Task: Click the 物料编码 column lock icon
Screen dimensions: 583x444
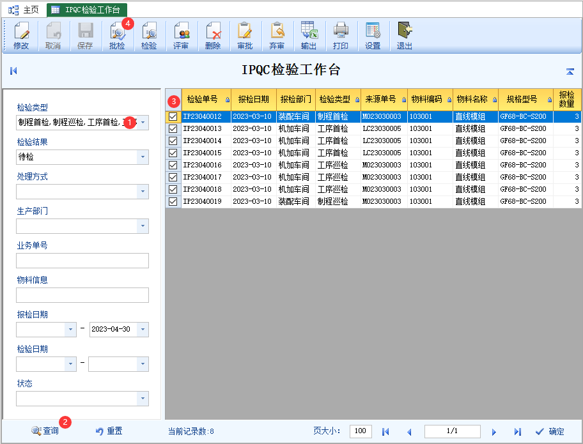Action: [x=449, y=100]
